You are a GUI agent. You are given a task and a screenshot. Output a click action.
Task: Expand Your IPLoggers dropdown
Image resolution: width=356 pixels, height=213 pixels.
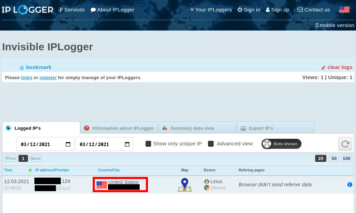tap(211, 10)
